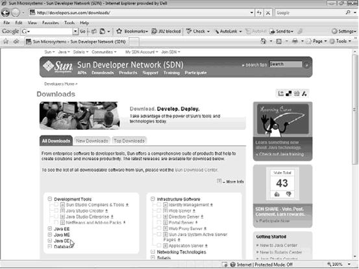Viewport: 359px width, 269px height.
Task: Open the Help menu
Action: 84,23
